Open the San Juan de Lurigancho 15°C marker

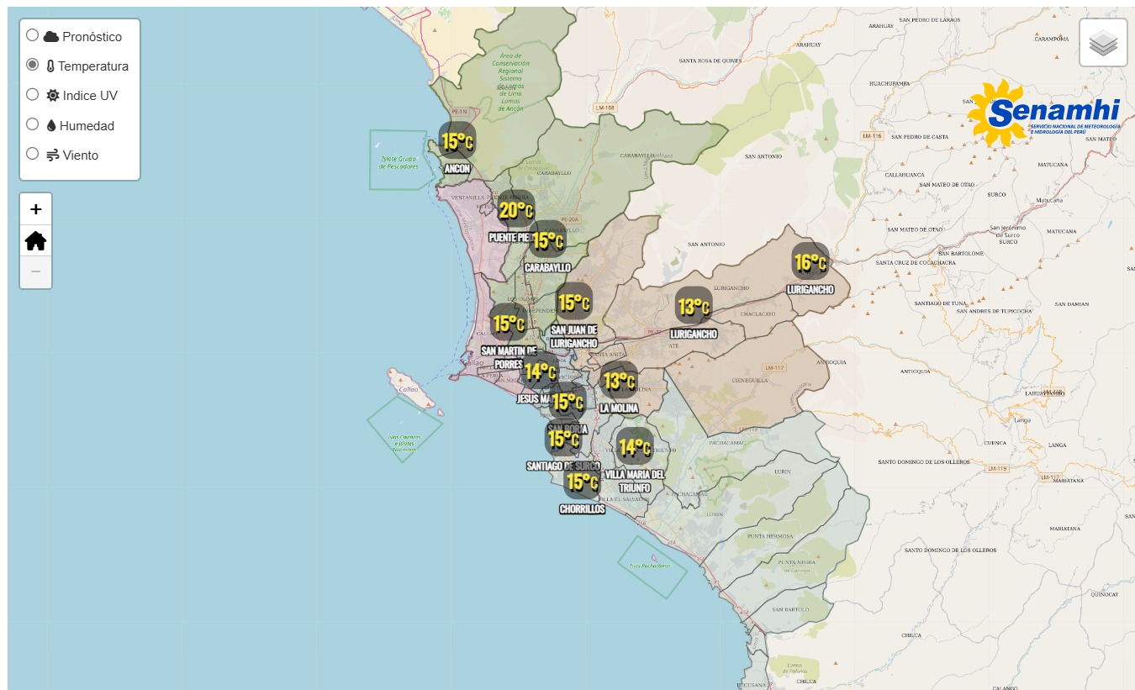(574, 302)
